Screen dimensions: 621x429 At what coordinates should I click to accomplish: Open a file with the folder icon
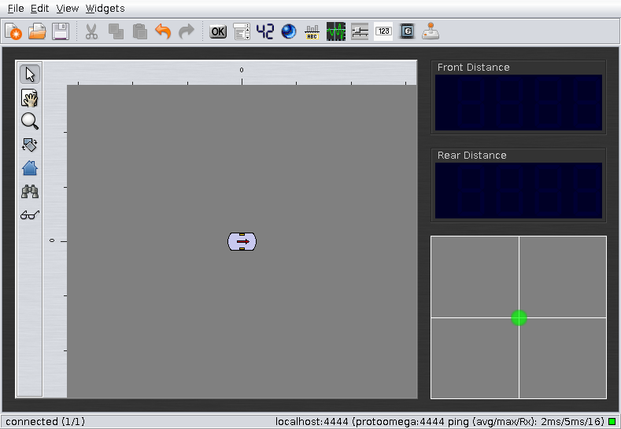[37, 31]
